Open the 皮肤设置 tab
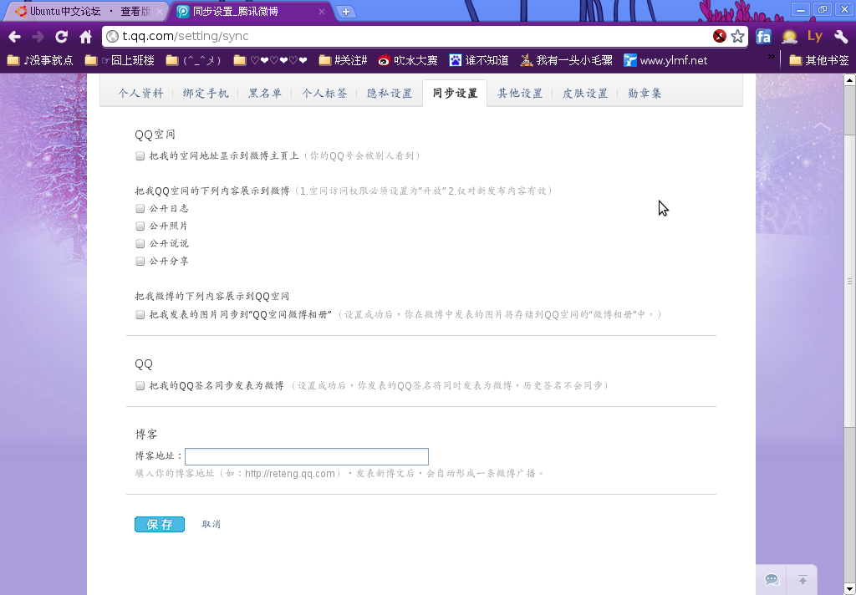The width and height of the screenshot is (856, 595). [585, 94]
